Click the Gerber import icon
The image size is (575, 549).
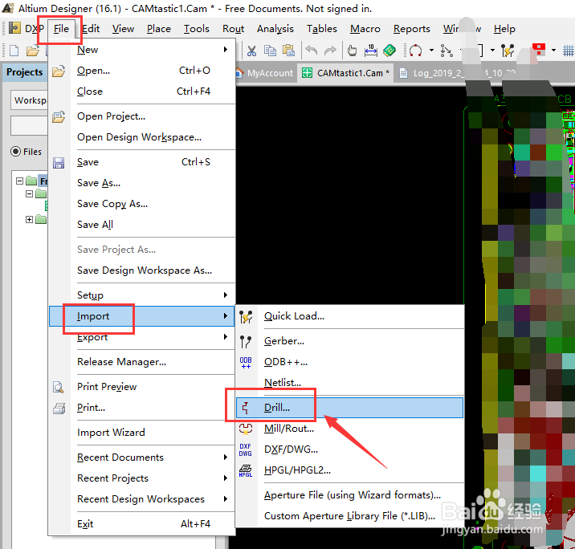246,341
